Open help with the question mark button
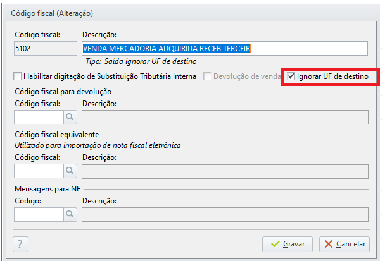Image resolution: width=385 pixels, height=261 pixels. 20,244
